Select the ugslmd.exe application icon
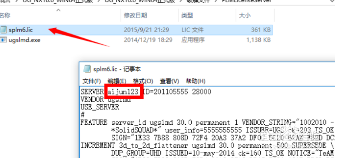The height and width of the screenshot is (158, 339). pos(4,40)
